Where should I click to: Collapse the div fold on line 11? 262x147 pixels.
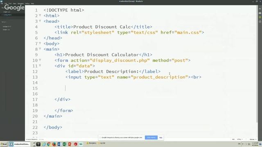click(x=40, y=65)
